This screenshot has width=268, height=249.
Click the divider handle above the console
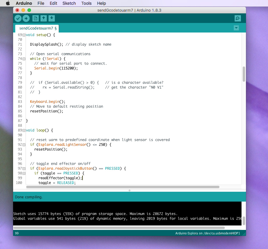click(129, 190)
